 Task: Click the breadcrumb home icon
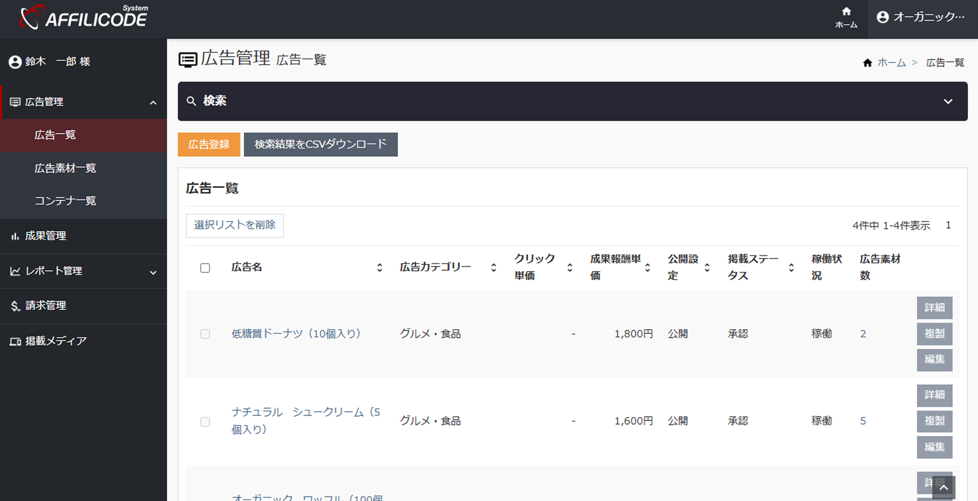[867, 63]
